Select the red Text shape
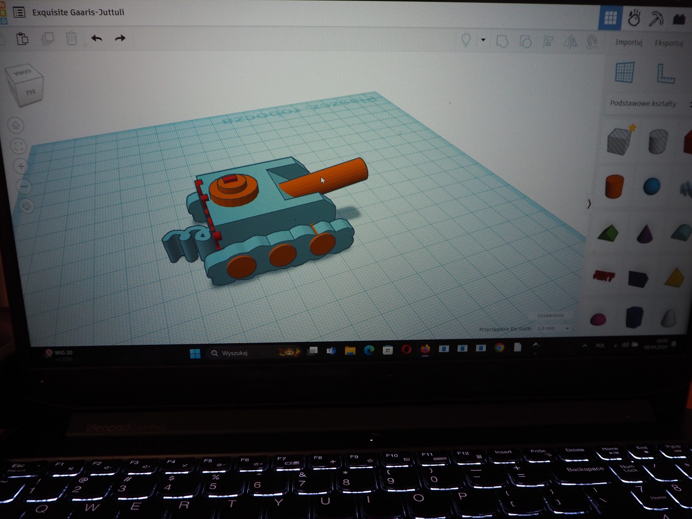This screenshot has width=692, height=519. pos(604,276)
